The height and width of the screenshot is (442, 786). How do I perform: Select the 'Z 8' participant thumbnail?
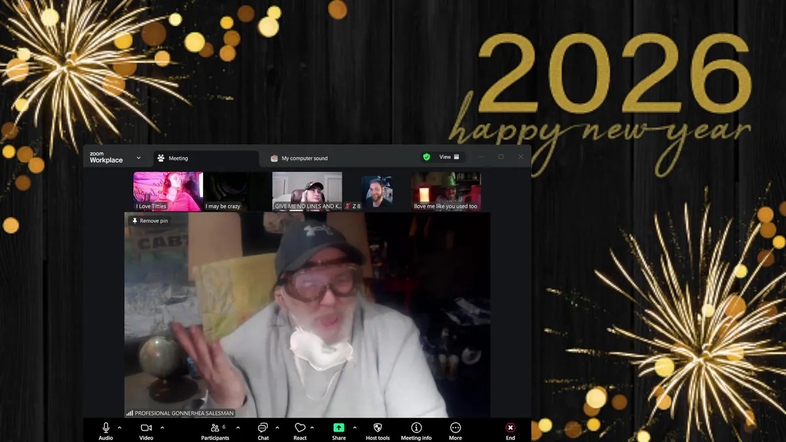376,192
